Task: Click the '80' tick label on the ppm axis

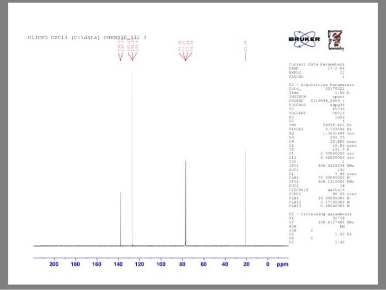Action: point(183,264)
